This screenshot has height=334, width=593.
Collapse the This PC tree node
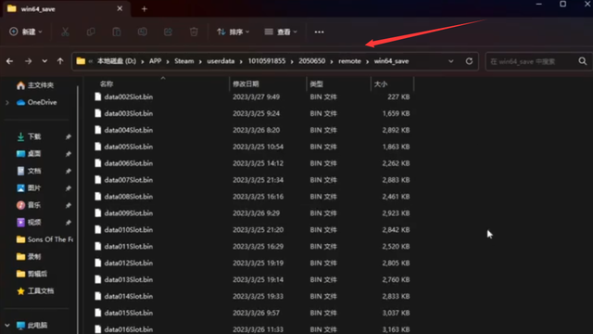click(x=7, y=326)
